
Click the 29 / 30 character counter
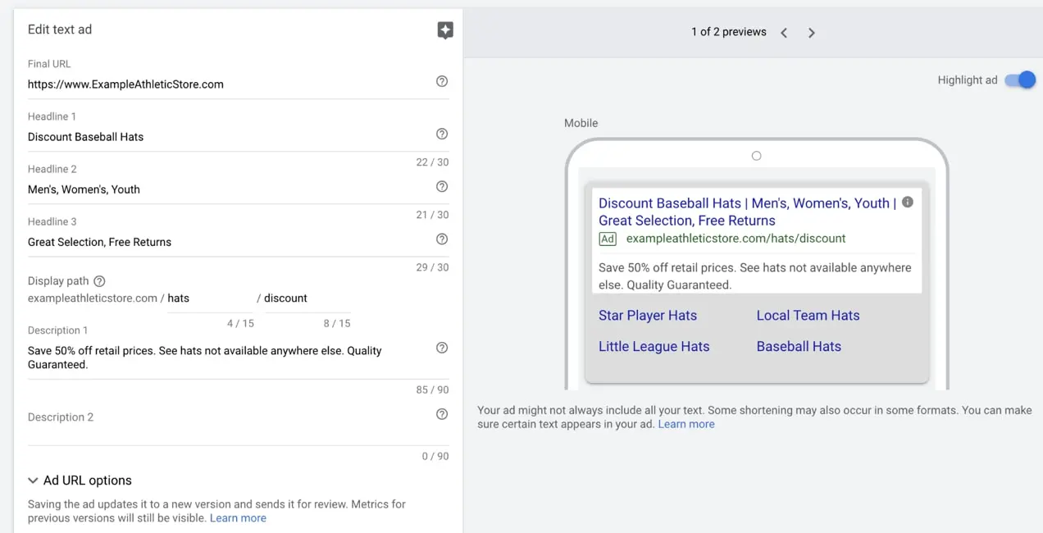(x=432, y=267)
